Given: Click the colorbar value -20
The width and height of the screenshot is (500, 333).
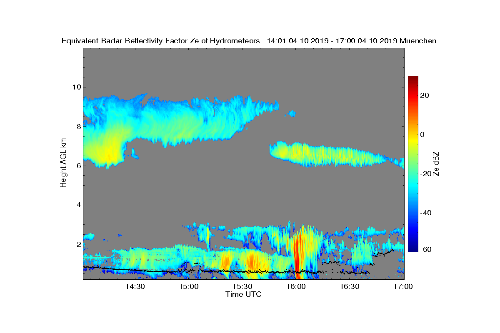Looking at the screenshot, I should [426, 174].
